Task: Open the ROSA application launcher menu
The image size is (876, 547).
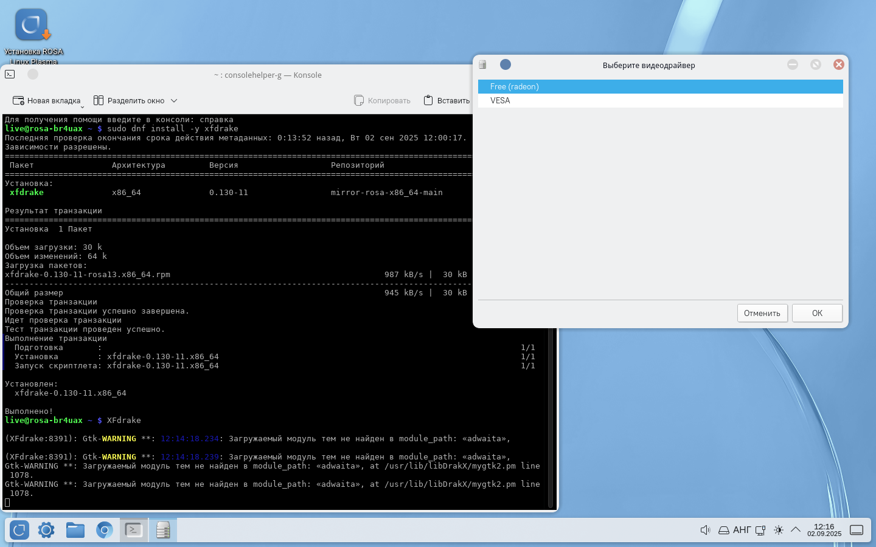Action: coord(19,530)
